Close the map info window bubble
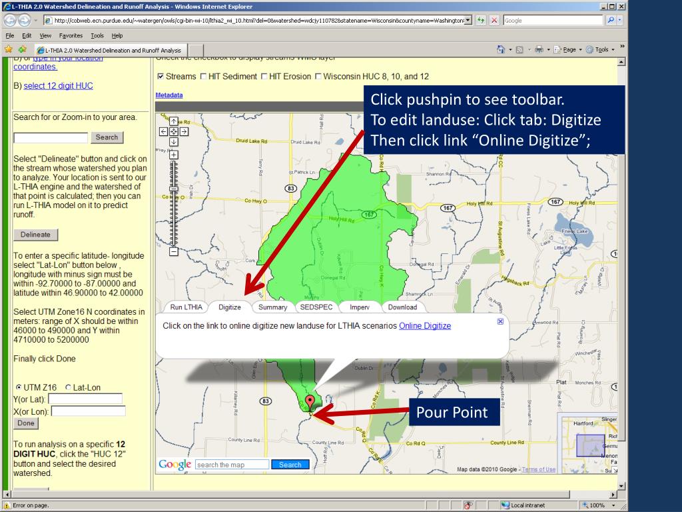This screenshot has width=682, height=512. [500, 321]
